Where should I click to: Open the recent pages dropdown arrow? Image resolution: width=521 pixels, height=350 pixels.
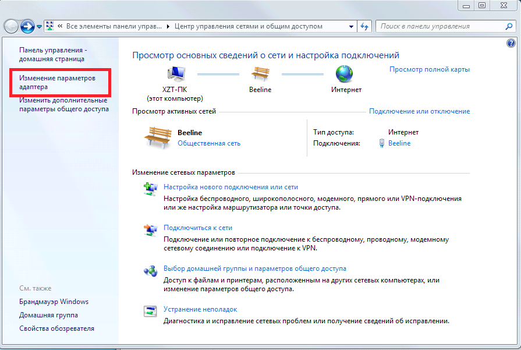click(39, 27)
